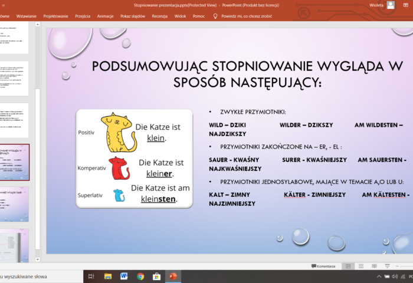
Task: Open the Projektowanie ribbon tab
Action: [55, 16]
